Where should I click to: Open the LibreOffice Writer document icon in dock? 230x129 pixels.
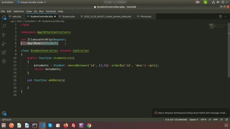pos(27,125)
